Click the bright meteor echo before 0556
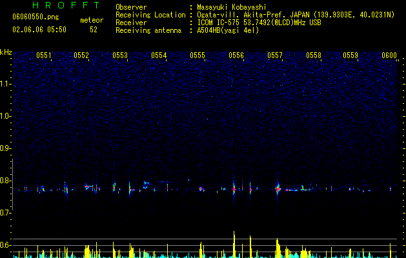The image size is (406, 258). tap(234, 189)
